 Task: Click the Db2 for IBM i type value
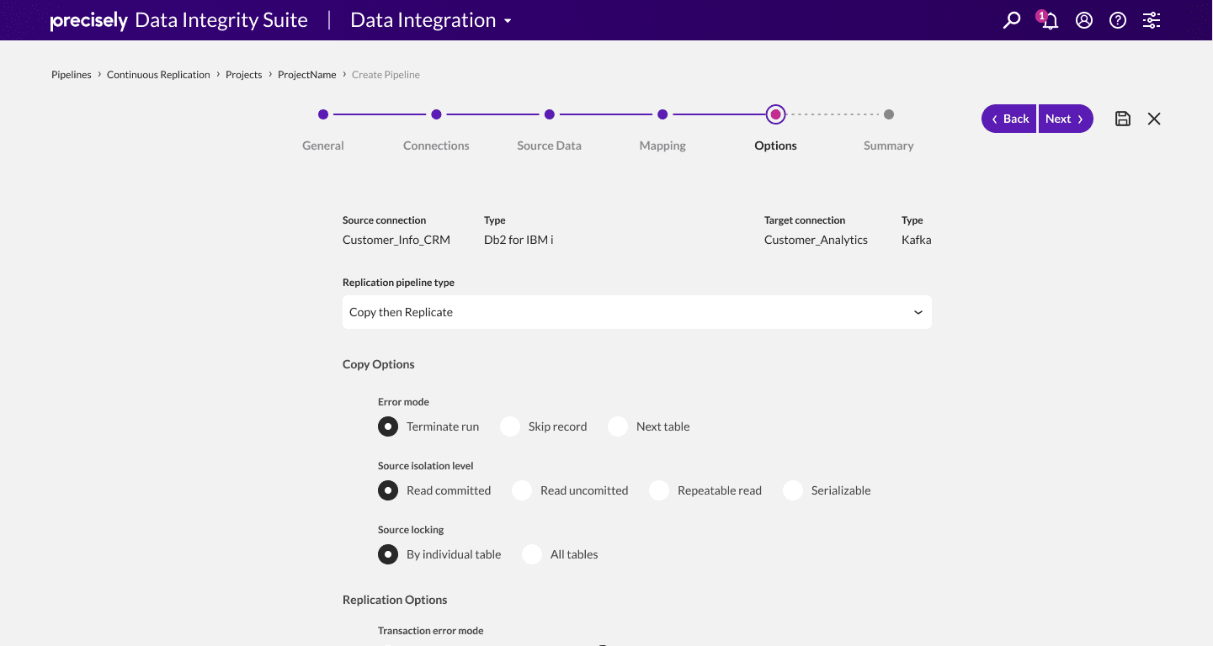(x=519, y=240)
